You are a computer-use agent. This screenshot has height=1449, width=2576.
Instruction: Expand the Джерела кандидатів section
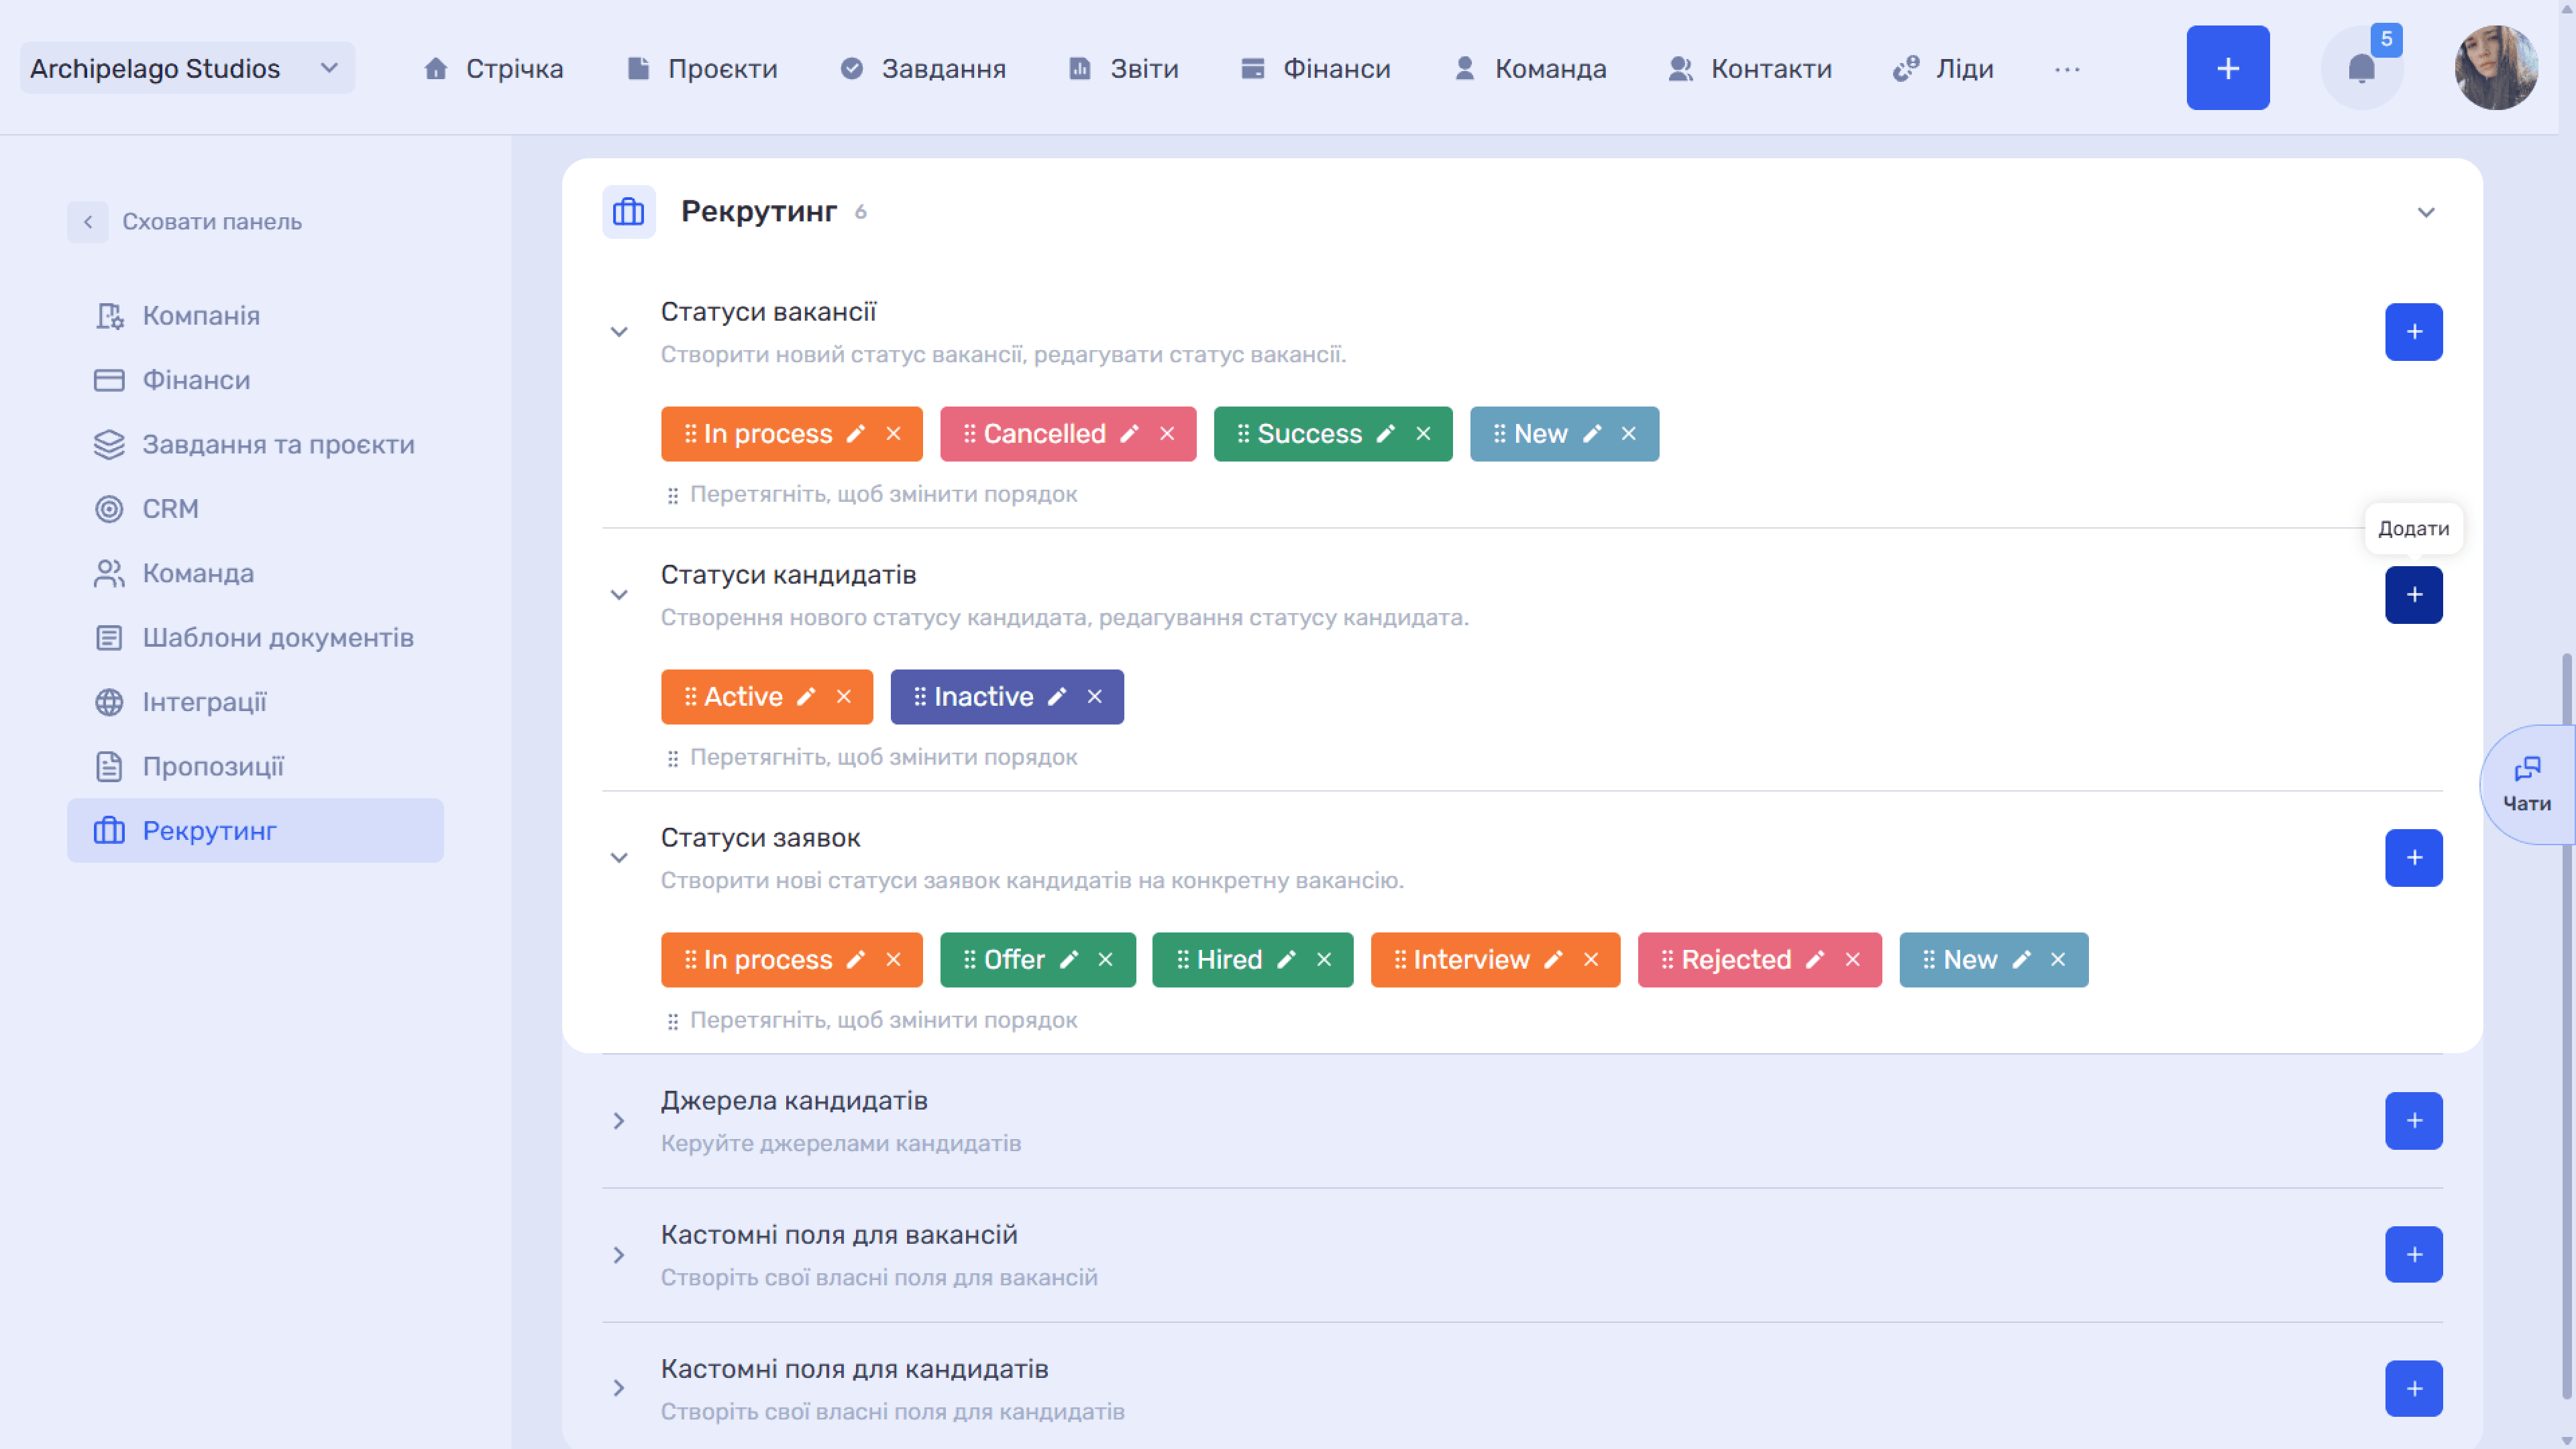click(619, 1121)
